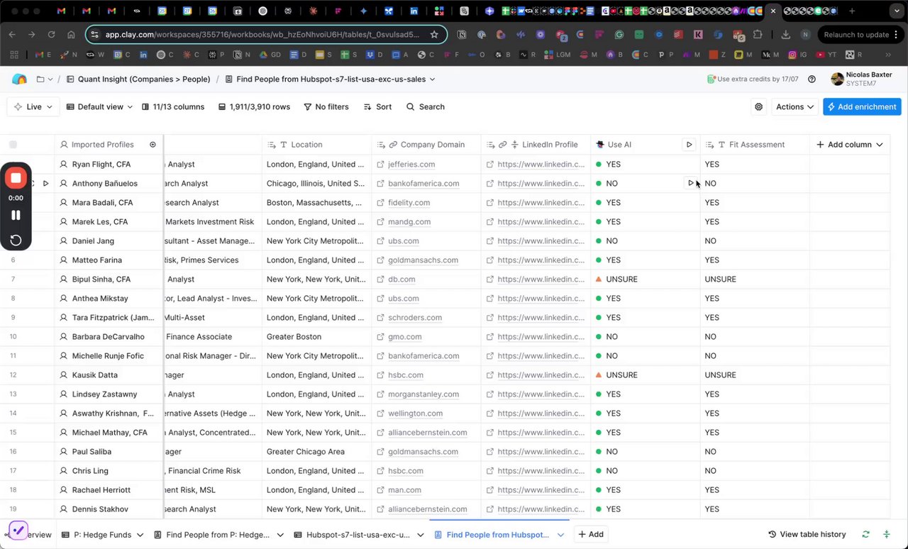This screenshot has width=908, height=549.
Task: Click the browser address bar
Action: coord(266,35)
